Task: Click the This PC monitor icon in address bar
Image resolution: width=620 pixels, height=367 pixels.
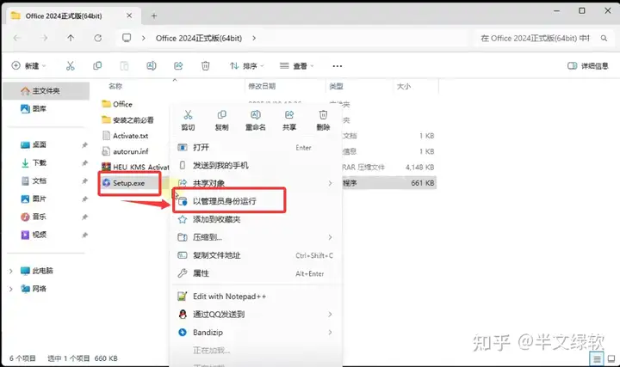Action: click(127, 38)
